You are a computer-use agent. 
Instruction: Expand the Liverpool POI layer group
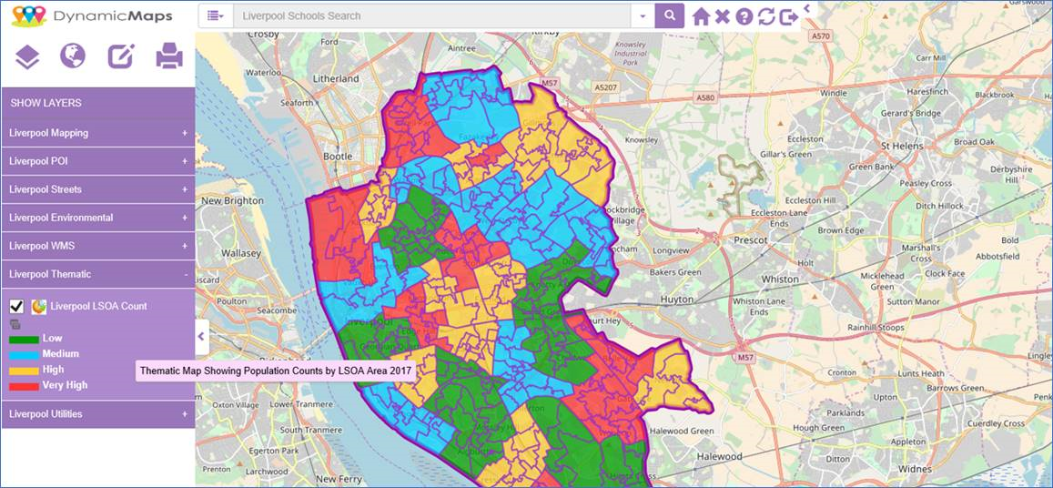click(98, 161)
